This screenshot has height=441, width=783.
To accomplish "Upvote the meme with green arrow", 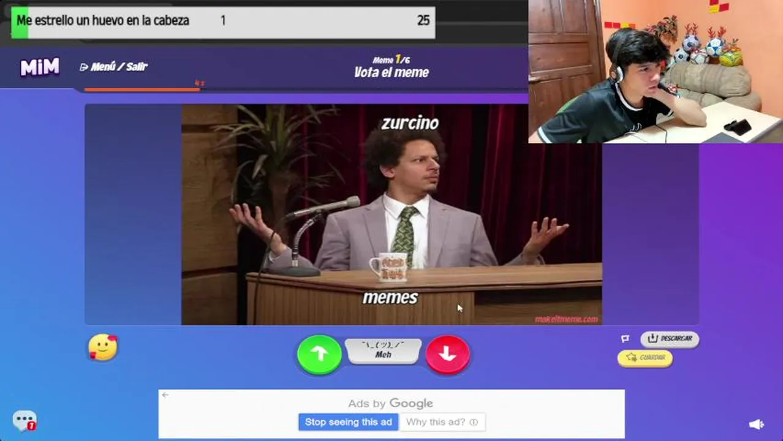I will (x=319, y=354).
